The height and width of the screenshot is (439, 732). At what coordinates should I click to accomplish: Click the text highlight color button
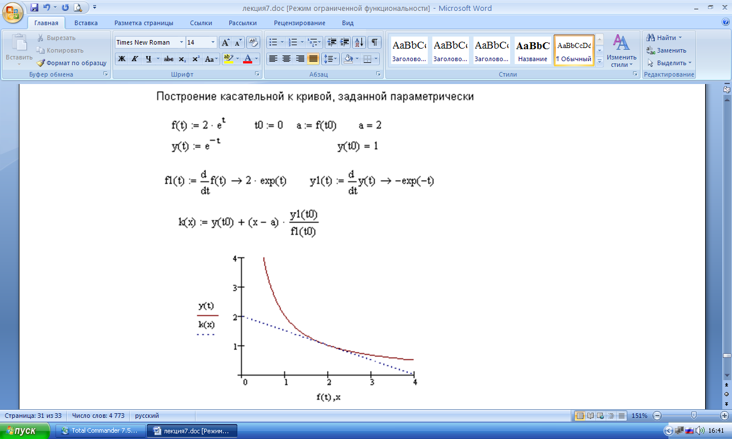(228, 59)
